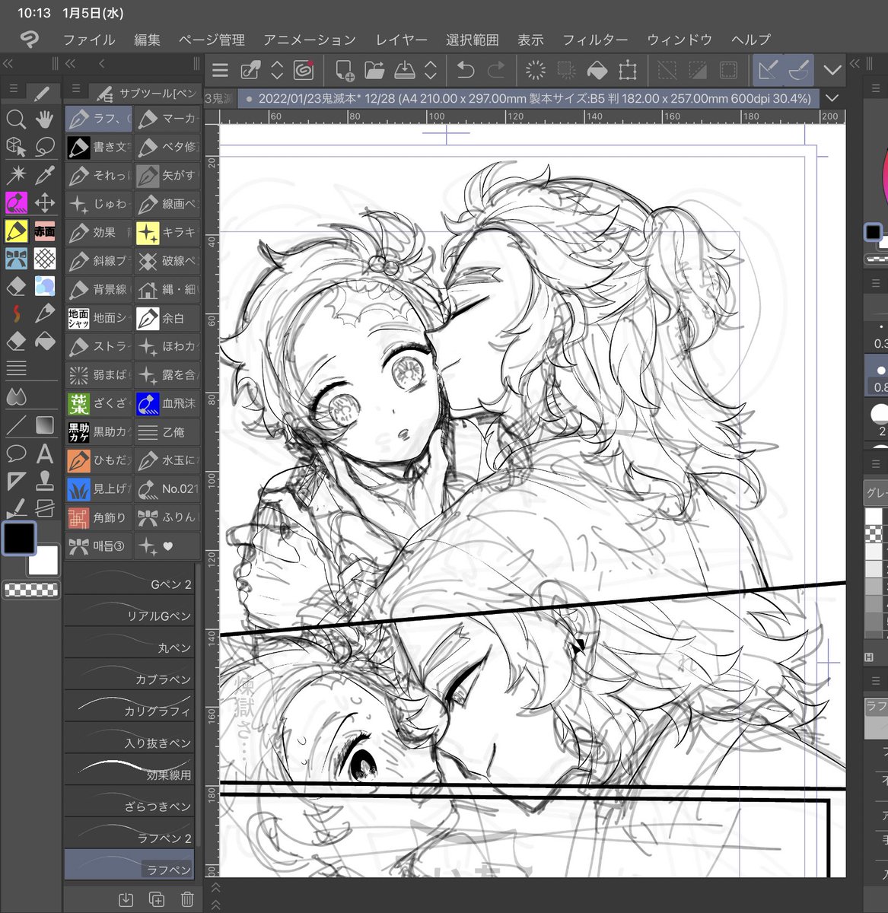Image resolution: width=888 pixels, height=913 pixels.
Task: Switch to the 3鬼滅 canvas tab
Action: tap(219, 98)
